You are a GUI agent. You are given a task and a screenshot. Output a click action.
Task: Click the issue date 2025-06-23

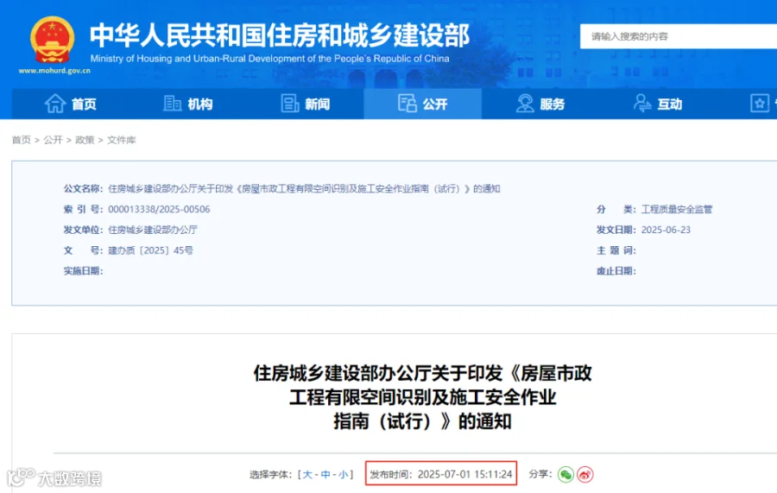tap(666, 230)
